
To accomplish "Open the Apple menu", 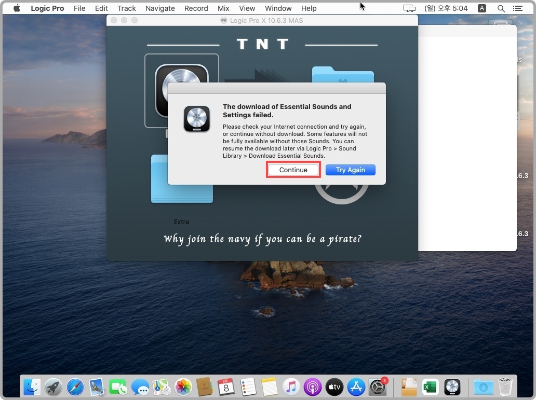I will click(17, 8).
